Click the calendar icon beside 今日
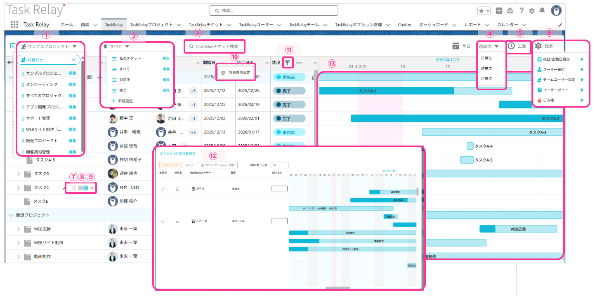Image resolution: width=595 pixels, height=296 pixels. [456, 46]
